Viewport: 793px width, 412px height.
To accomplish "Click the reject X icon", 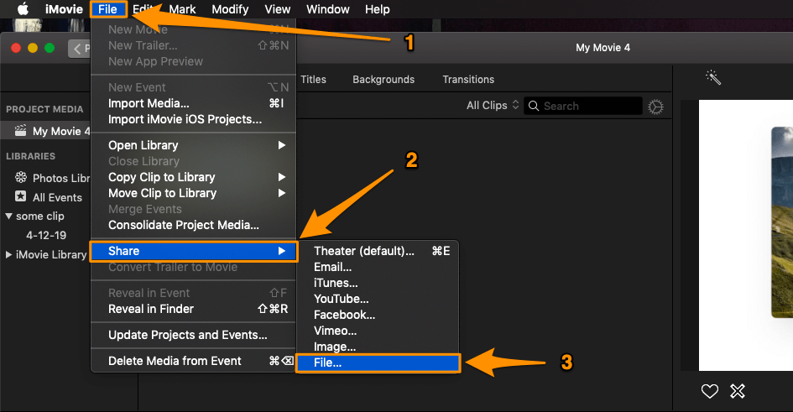I will (x=737, y=390).
